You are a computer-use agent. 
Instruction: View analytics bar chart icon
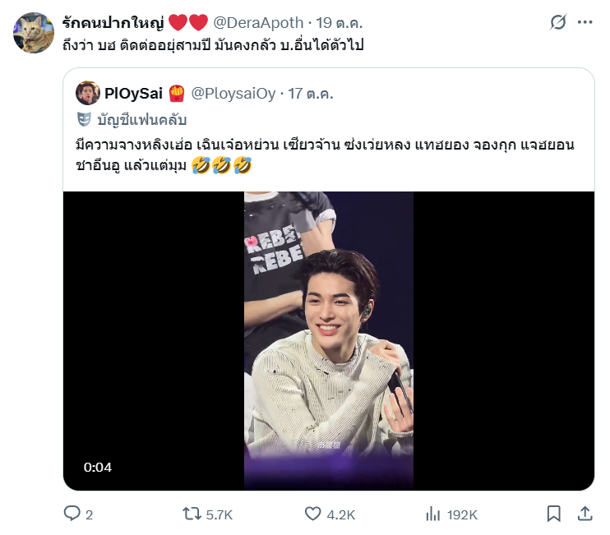point(432,514)
